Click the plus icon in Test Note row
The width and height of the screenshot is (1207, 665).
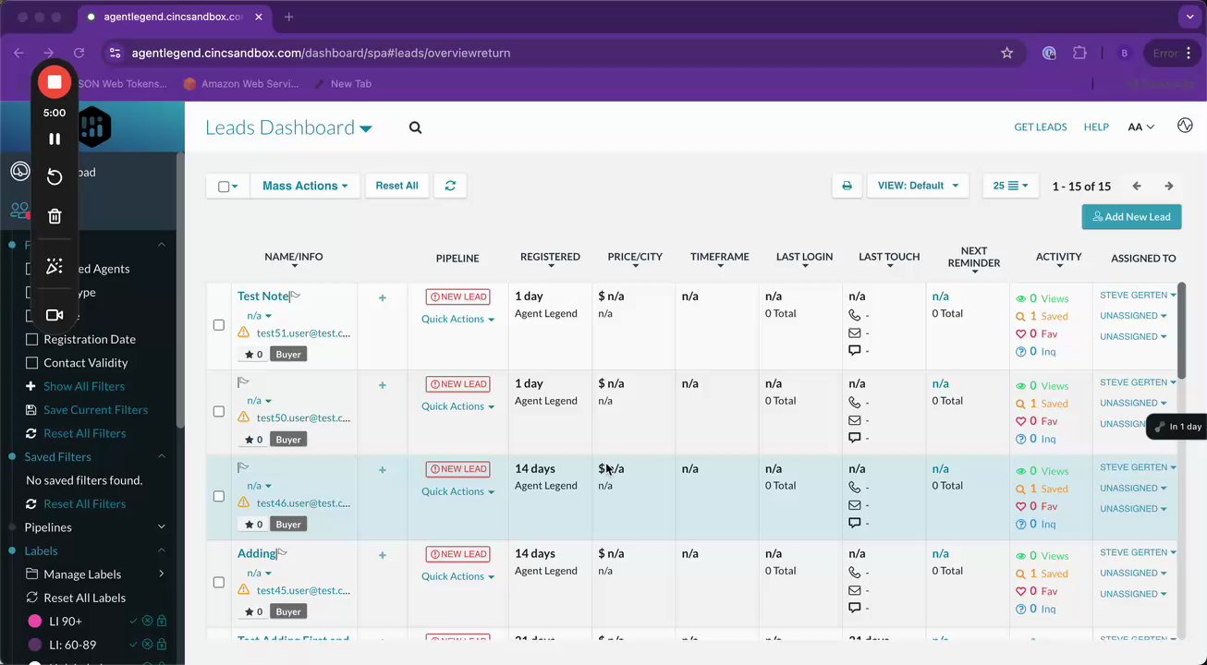click(382, 297)
